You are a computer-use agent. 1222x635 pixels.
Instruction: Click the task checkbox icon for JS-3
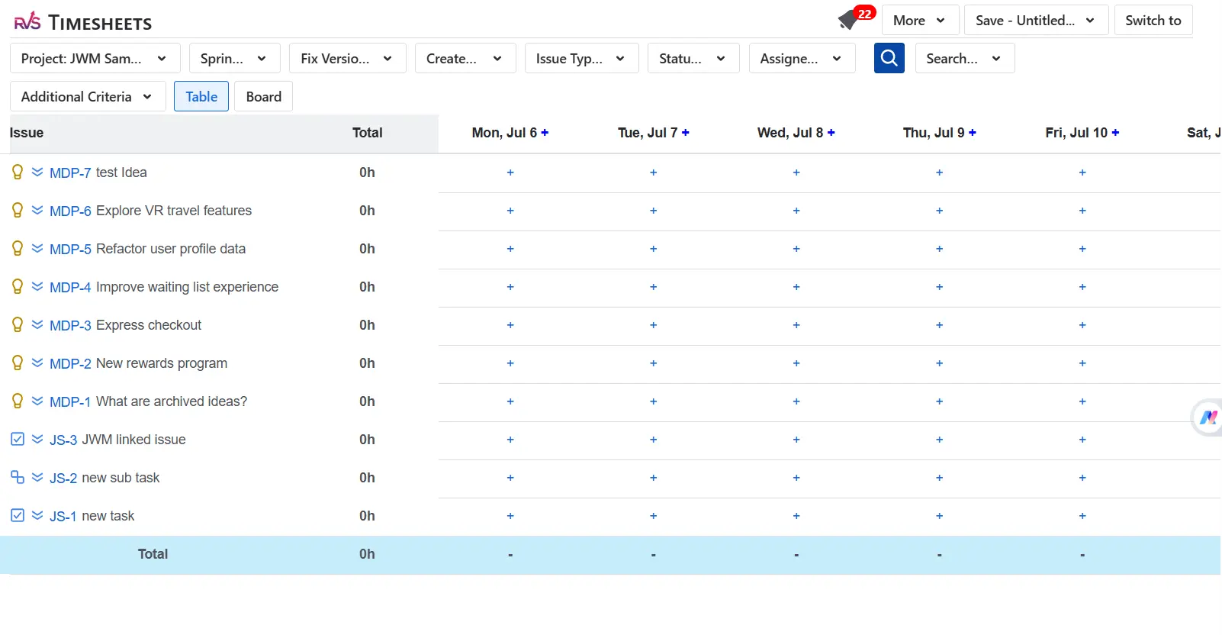point(18,439)
